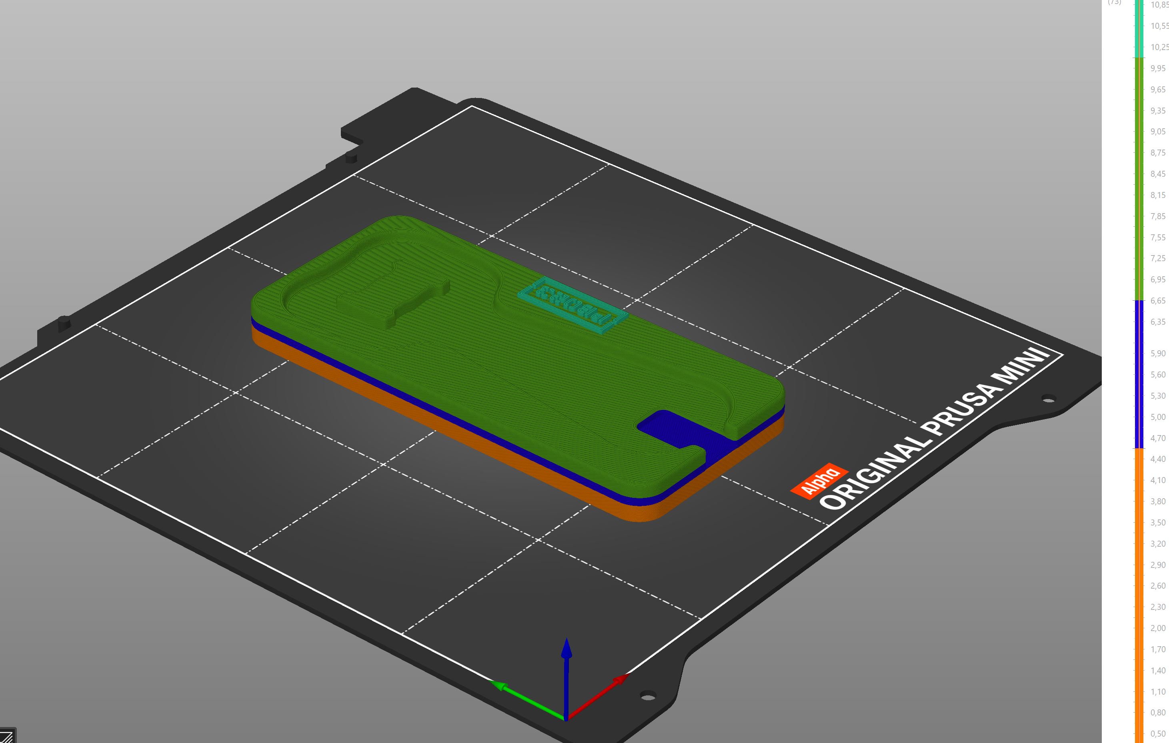The image size is (1169, 743).
Task: Click the layer slider at height 6,65
Action: (1139, 300)
